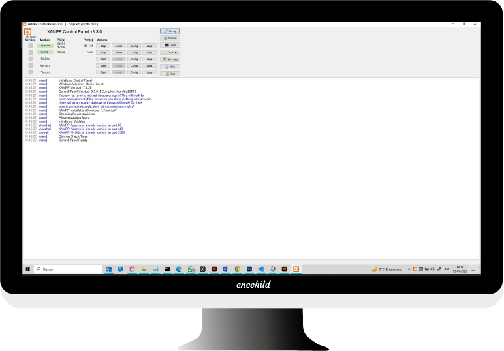
Task: Click the XAMPP logo icon
Action: [x=28, y=31]
